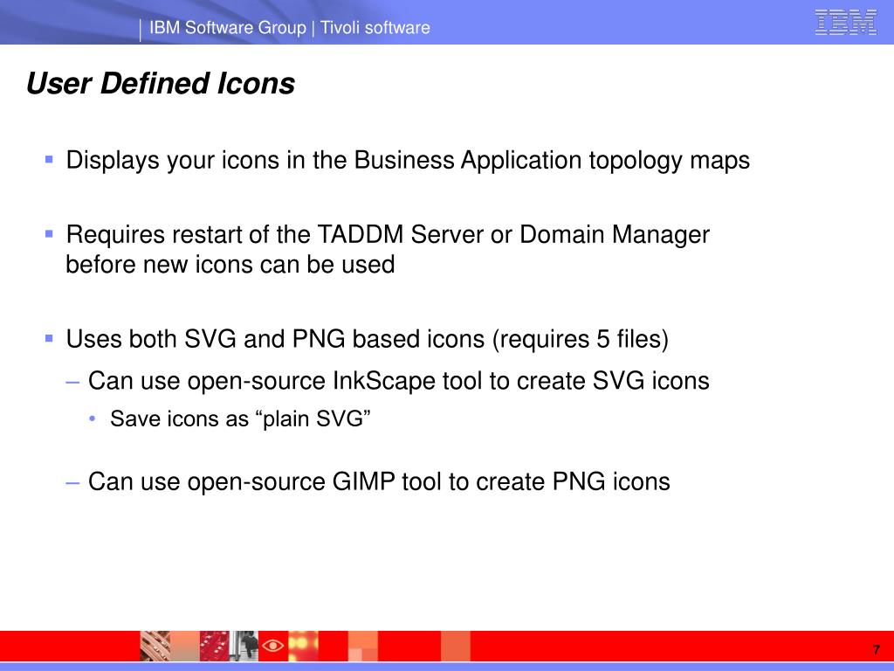Click the red eye icon in the footer strip
Screen dimensions: 894x671
pos(273,646)
